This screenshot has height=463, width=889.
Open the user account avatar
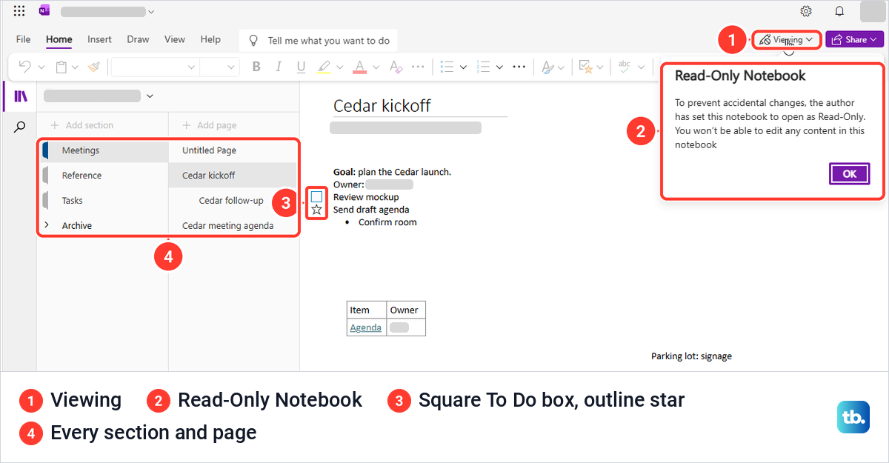coord(872,11)
